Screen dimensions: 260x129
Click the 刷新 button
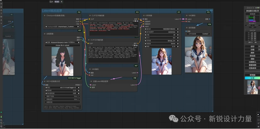coord(252,53)
